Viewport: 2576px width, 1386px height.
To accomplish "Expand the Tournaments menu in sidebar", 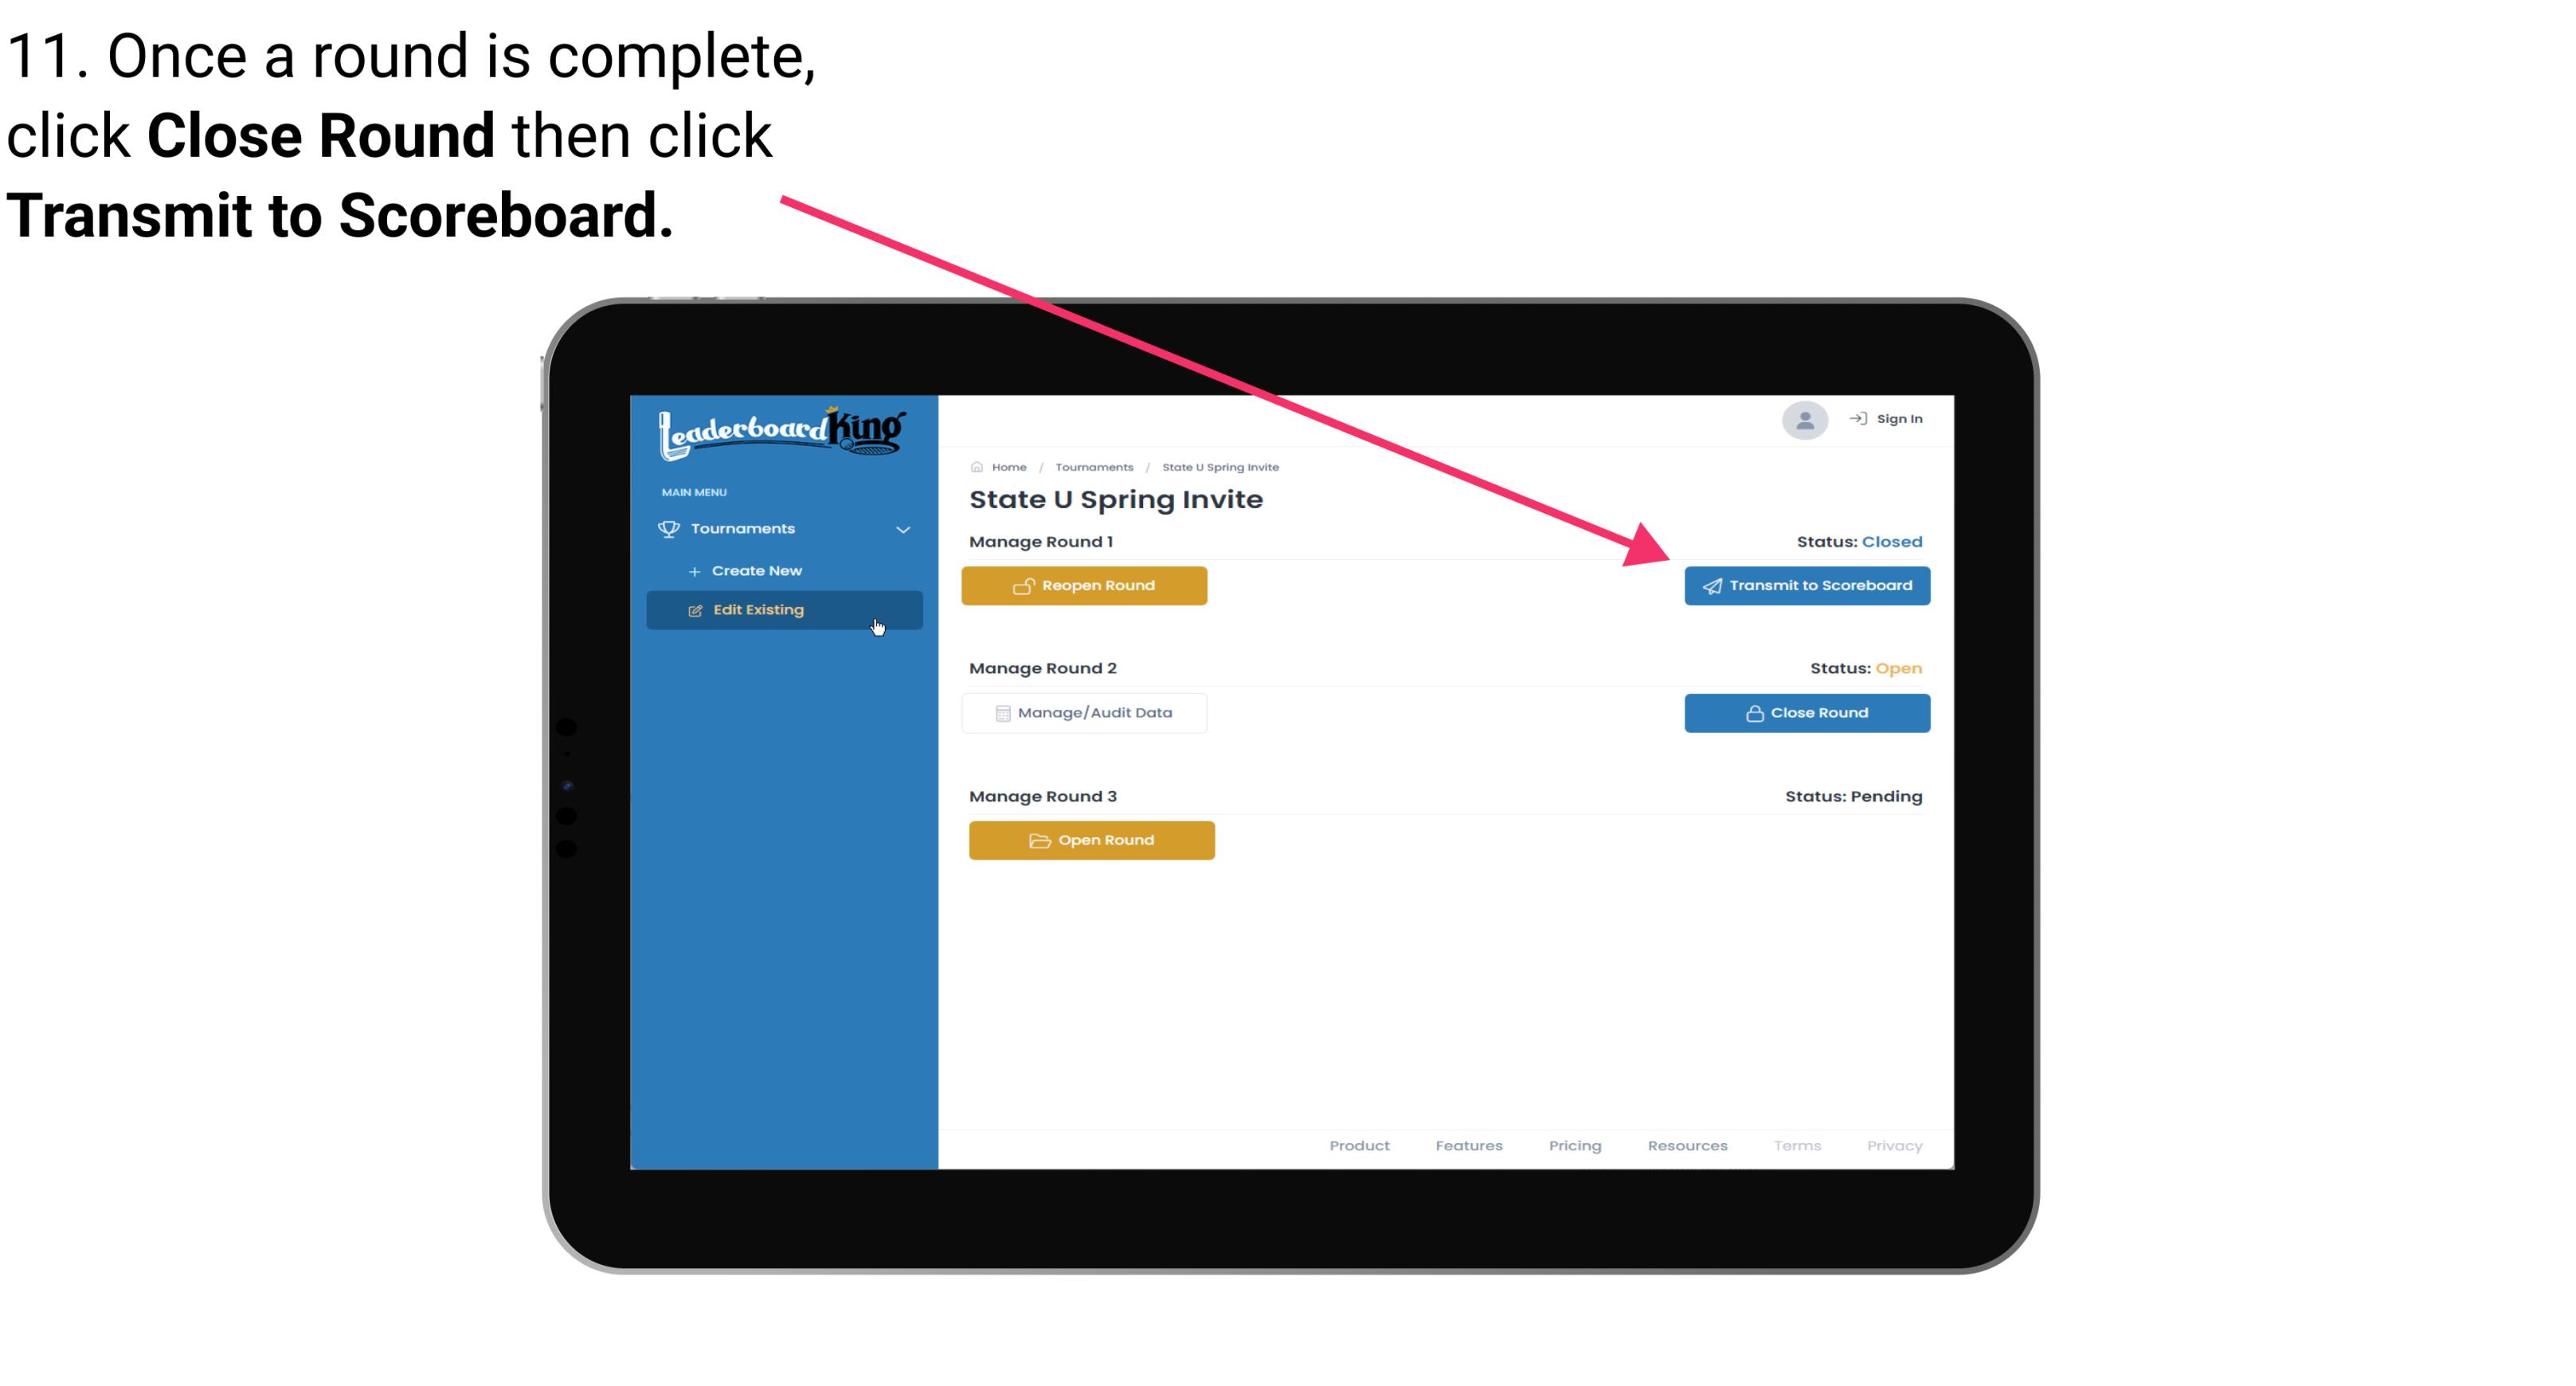I will click(x=785, y=527).
